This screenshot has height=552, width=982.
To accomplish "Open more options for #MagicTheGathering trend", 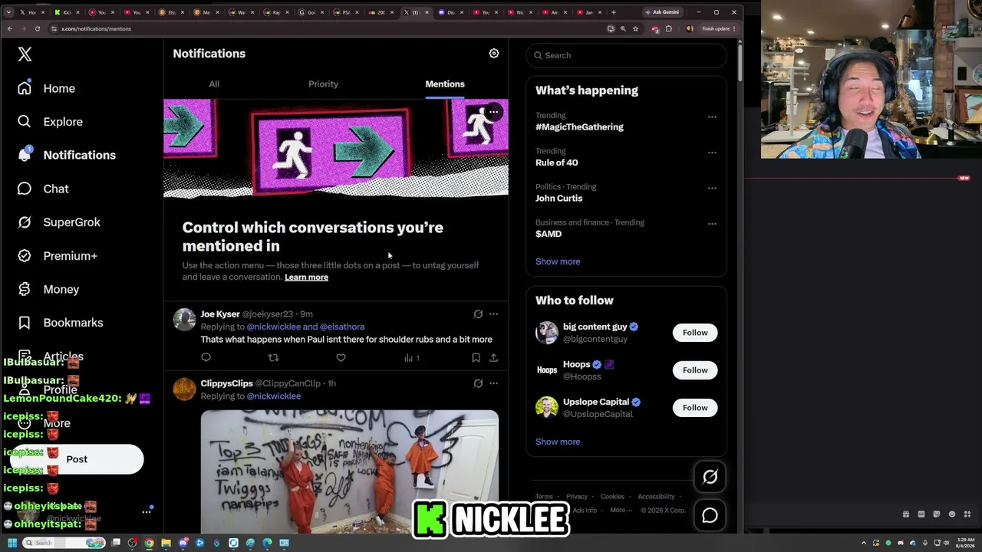I will click(712, 117).
